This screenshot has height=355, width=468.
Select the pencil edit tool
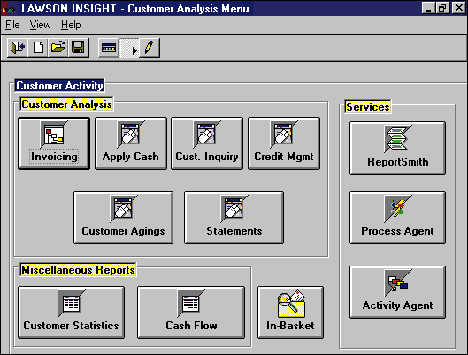(x=150, y=48)
